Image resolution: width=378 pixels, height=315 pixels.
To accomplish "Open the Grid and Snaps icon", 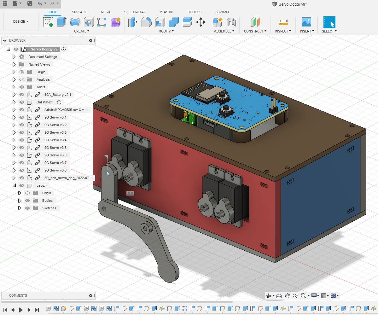I will pos(324,296).
